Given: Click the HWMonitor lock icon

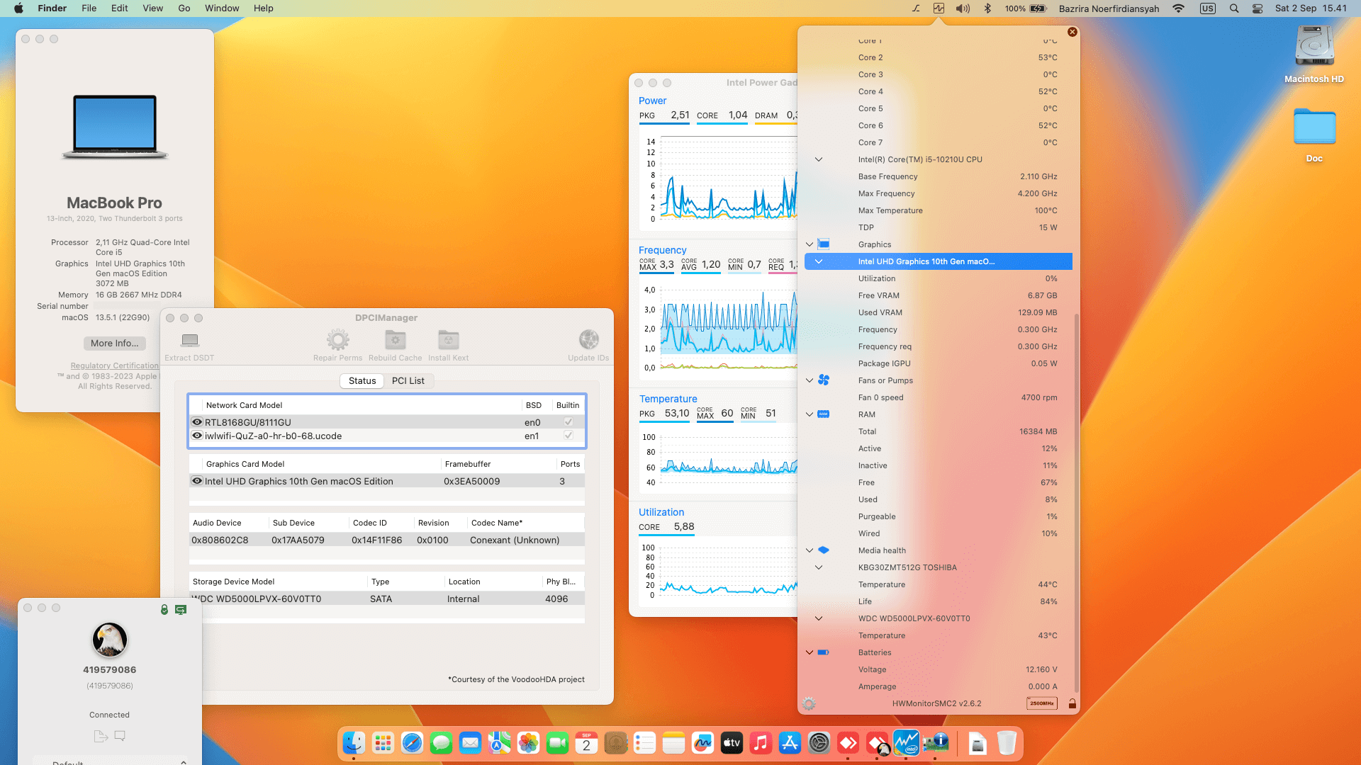Looking at the screenshot, I should point(1072,703).
